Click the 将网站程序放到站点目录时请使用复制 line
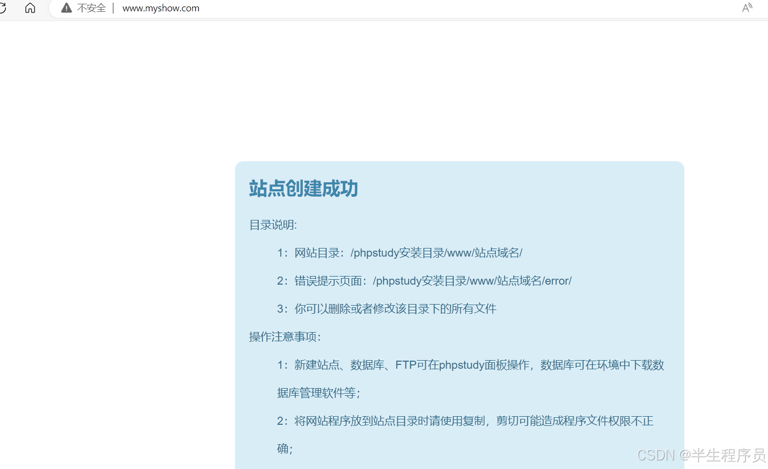Screen dimensions: 768x469 click(465, 421)
